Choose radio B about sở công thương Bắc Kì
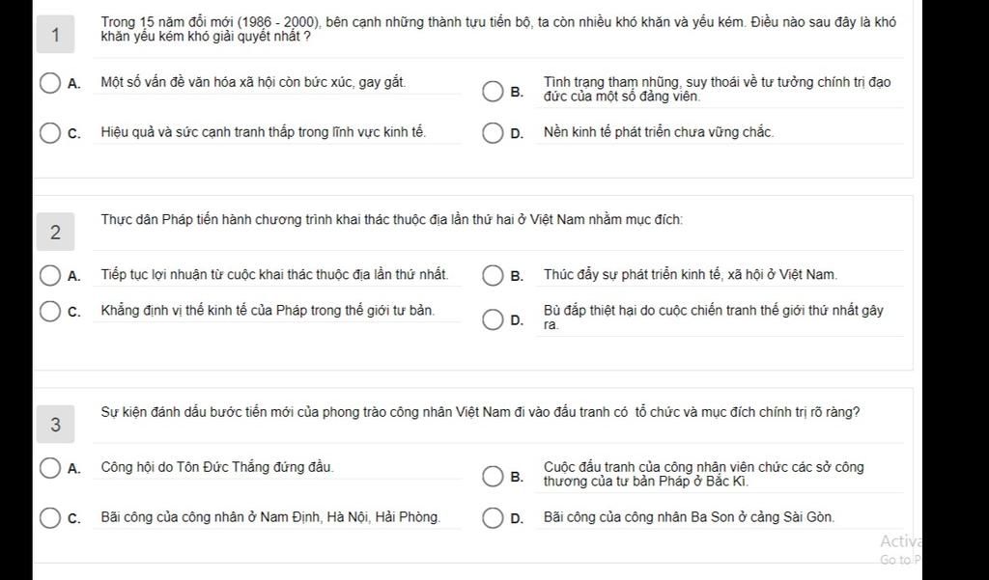Screen dimensions: 989x580 [493, 476]
